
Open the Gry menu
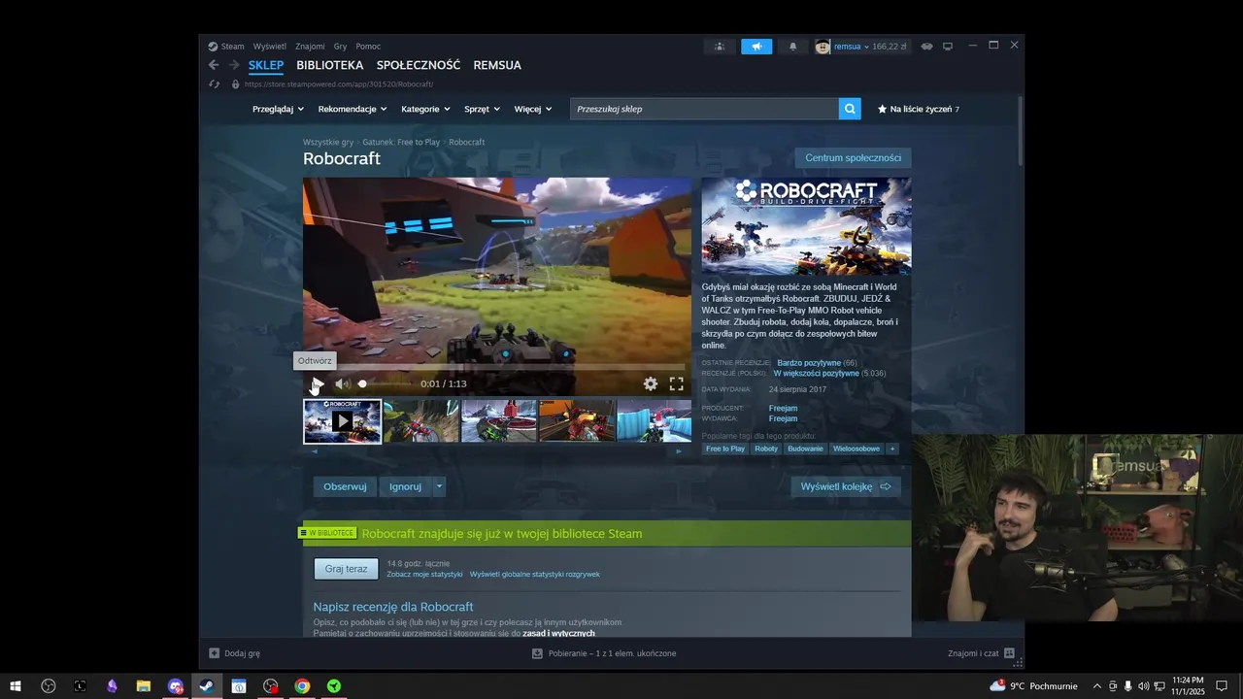tap(340, 47)
